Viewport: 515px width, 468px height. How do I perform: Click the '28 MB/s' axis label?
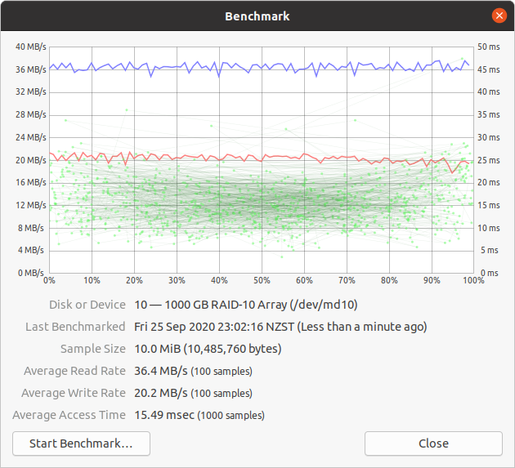31,114
